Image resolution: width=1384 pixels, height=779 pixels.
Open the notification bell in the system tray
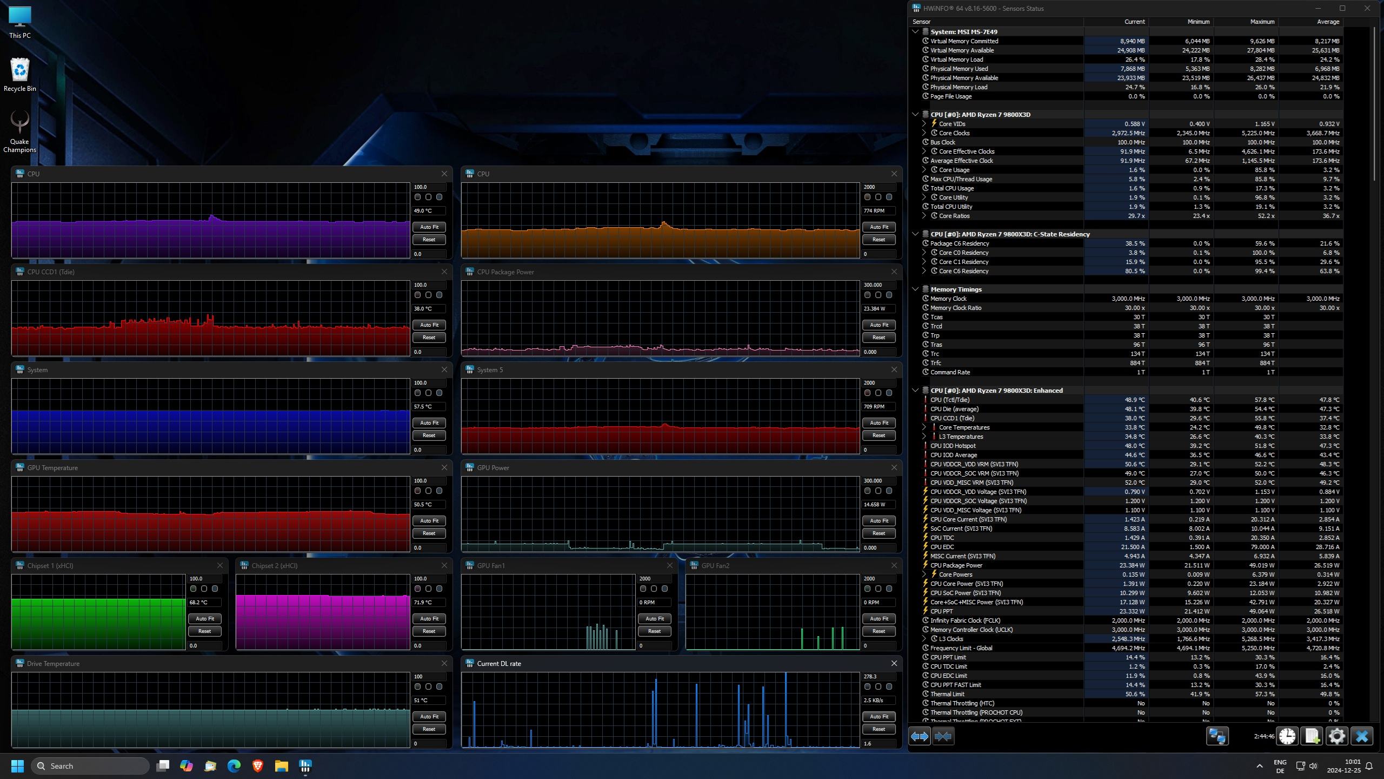coord(1369,766)
